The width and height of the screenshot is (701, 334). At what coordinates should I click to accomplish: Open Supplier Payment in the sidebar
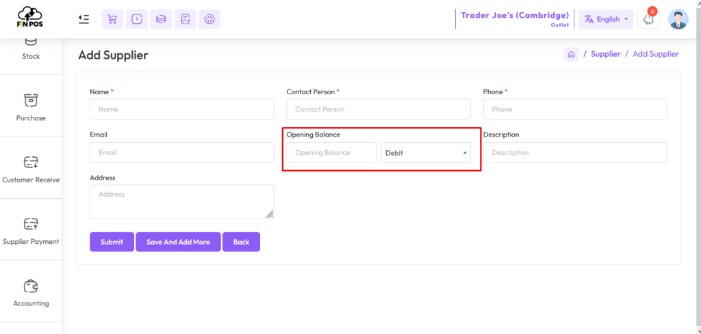(31, 231)
